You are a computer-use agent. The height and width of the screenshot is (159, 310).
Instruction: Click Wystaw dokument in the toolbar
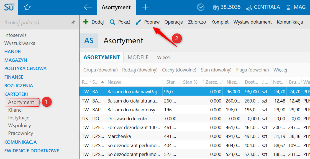[252, 22]
